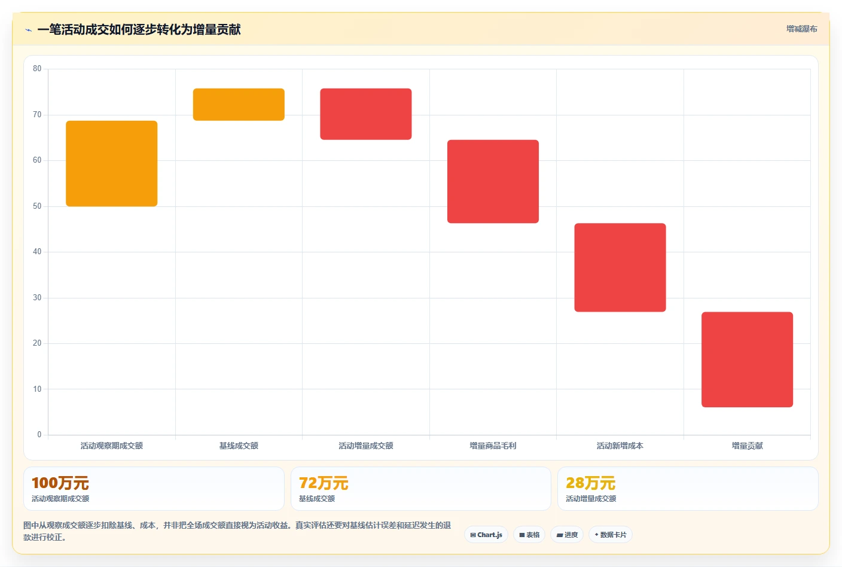Select the Chart.js tag chip

click(x=486, y=535)
